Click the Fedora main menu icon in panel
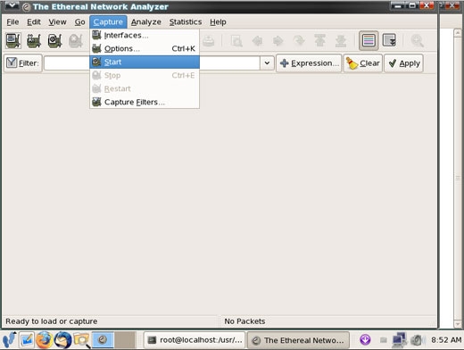 [9, 339]
